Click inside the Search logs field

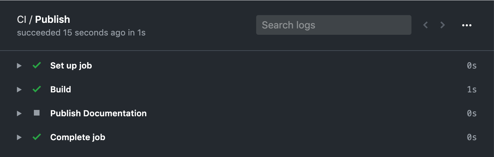pos(333,25)
